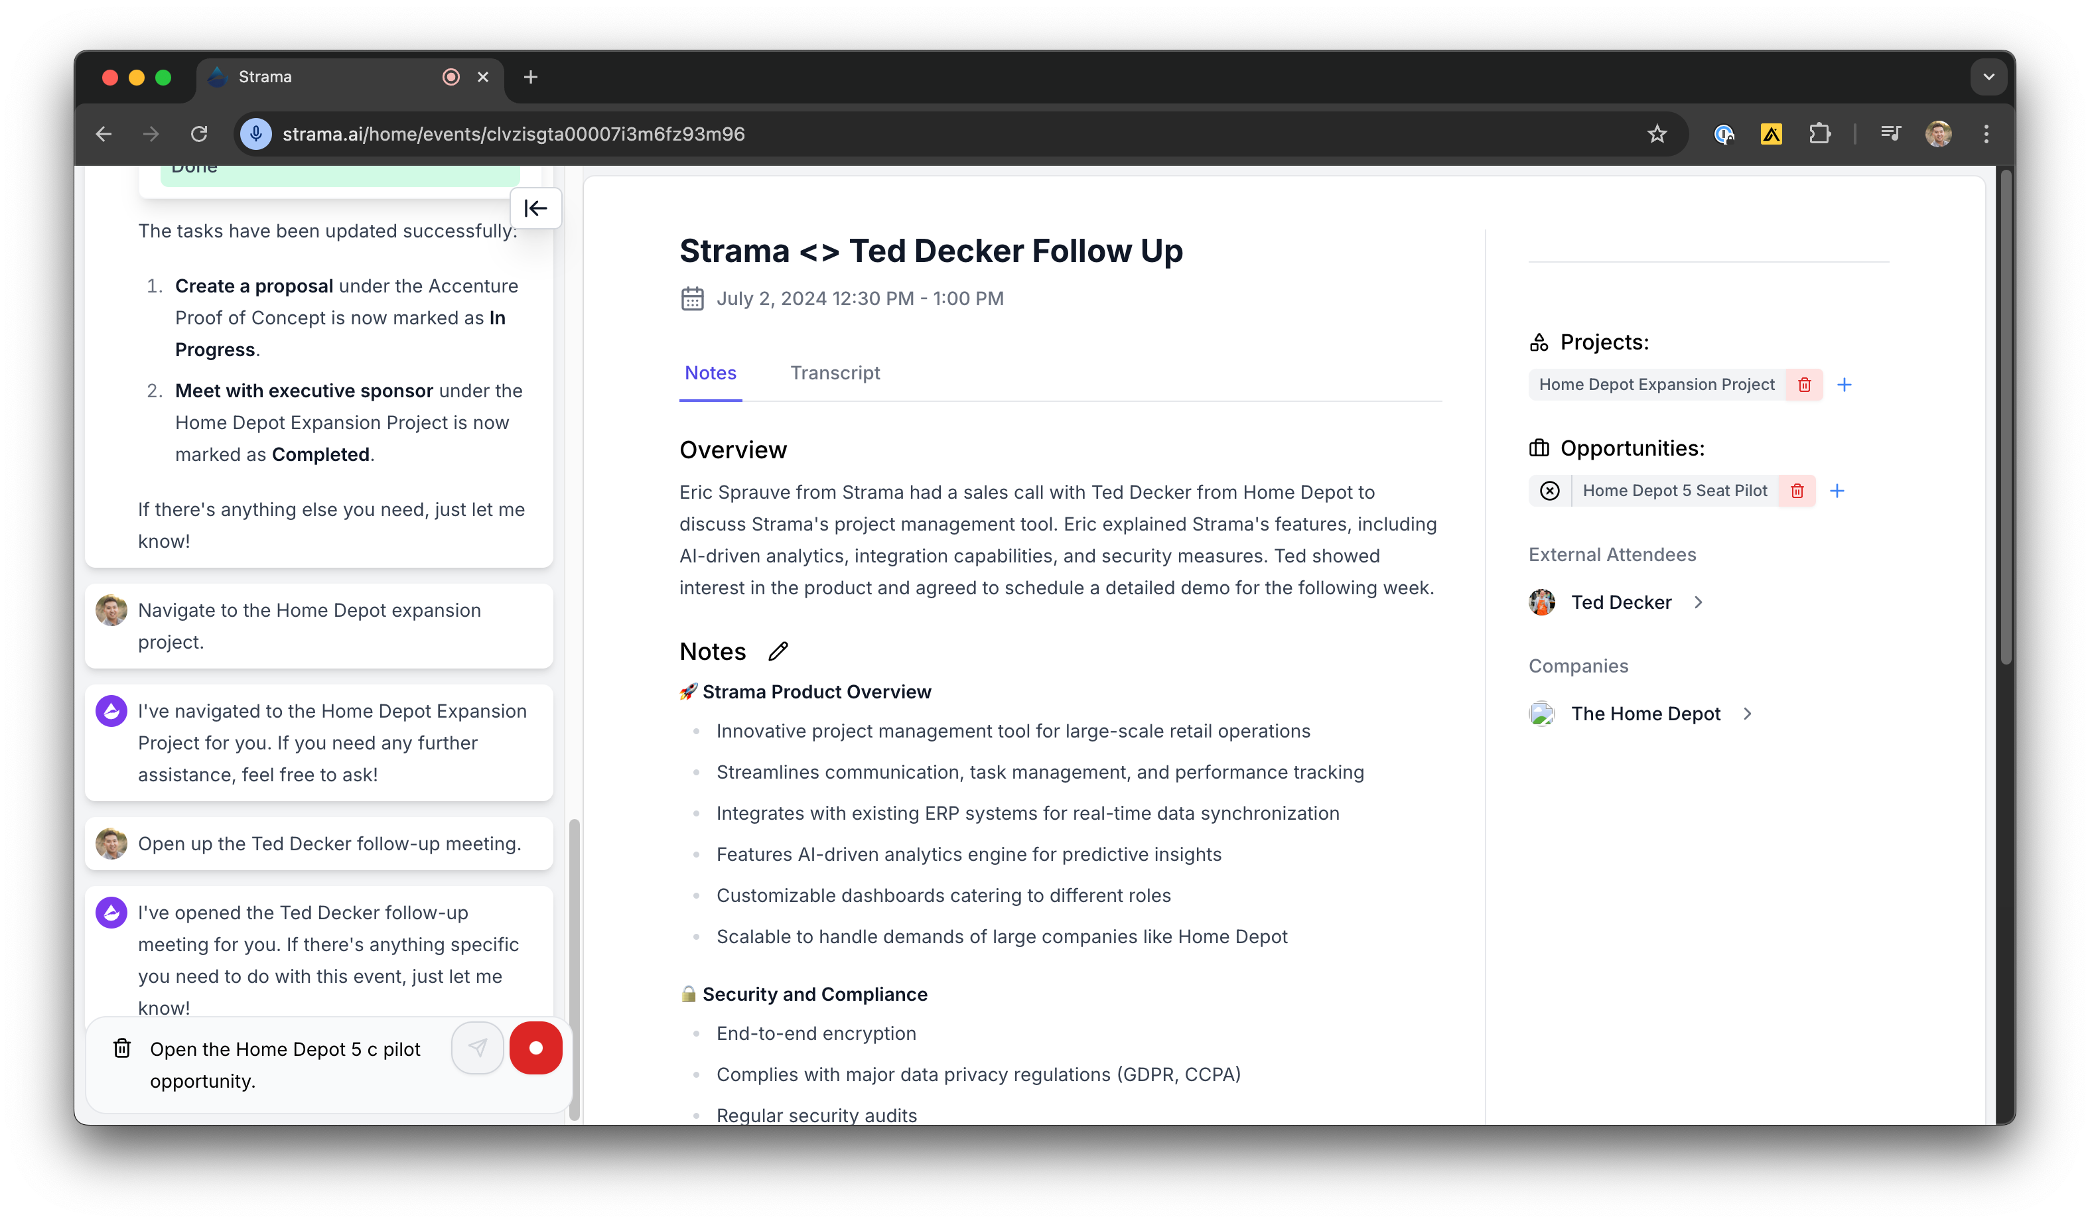Go back in browser history
Screen dimensions: 2090x1223
pyautogui.click(x=104, y=135)
